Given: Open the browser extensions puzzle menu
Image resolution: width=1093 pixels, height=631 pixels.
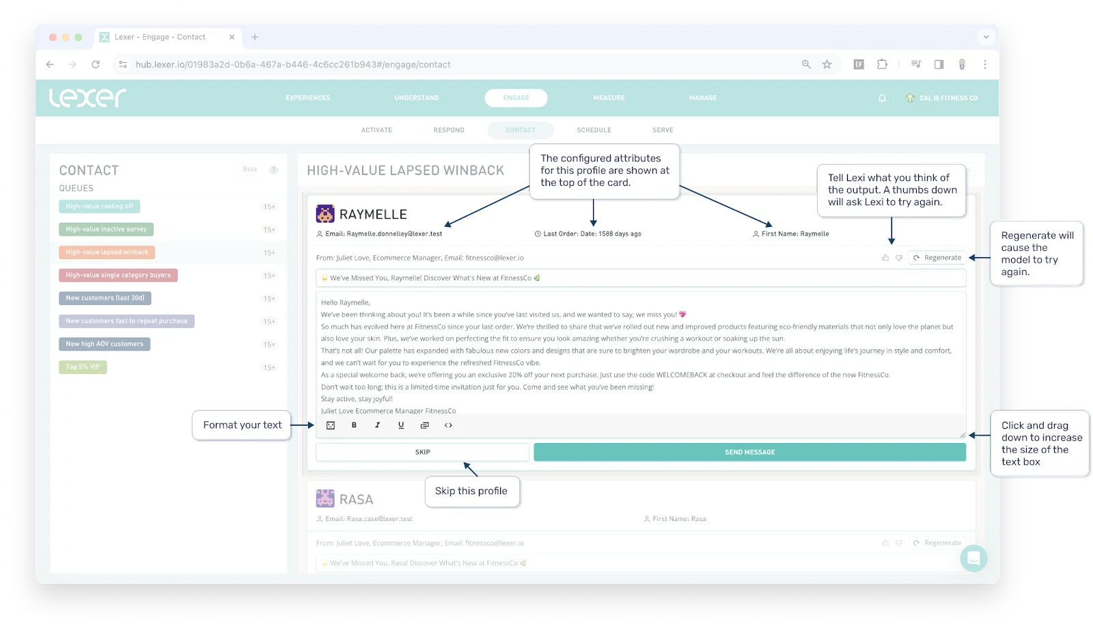Looking at the screenshot, I should (x=882, y=64).
